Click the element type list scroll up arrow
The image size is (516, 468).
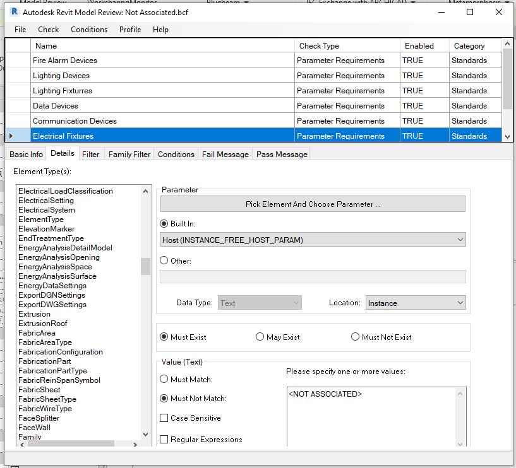click(x=145, y=191)
